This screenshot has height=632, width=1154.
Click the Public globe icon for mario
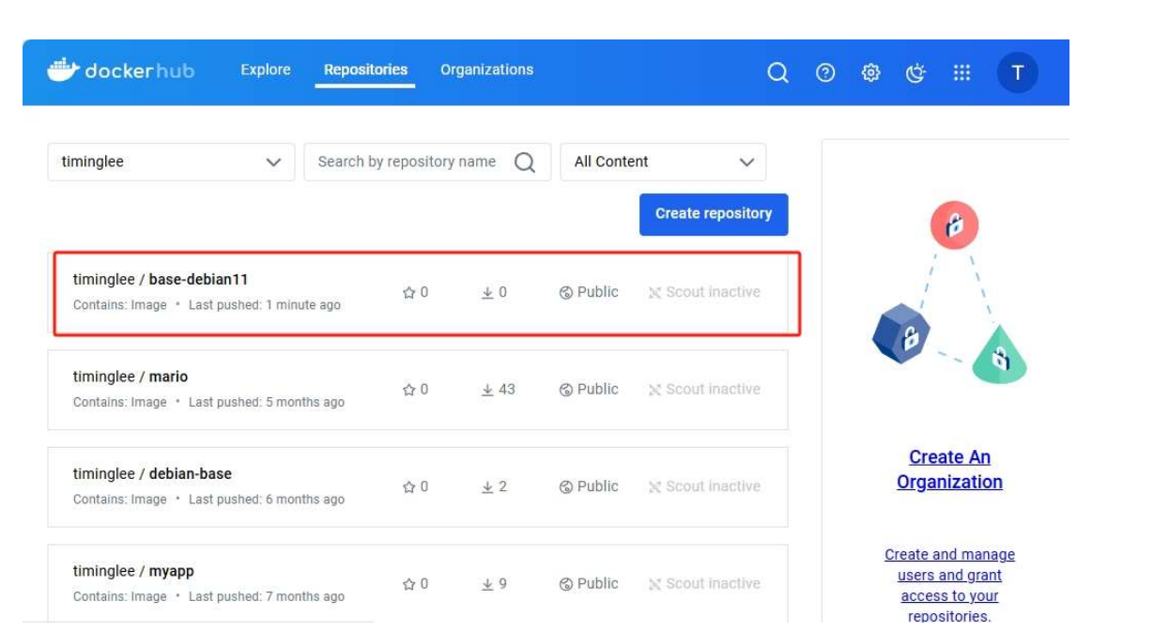pos(566,390)
